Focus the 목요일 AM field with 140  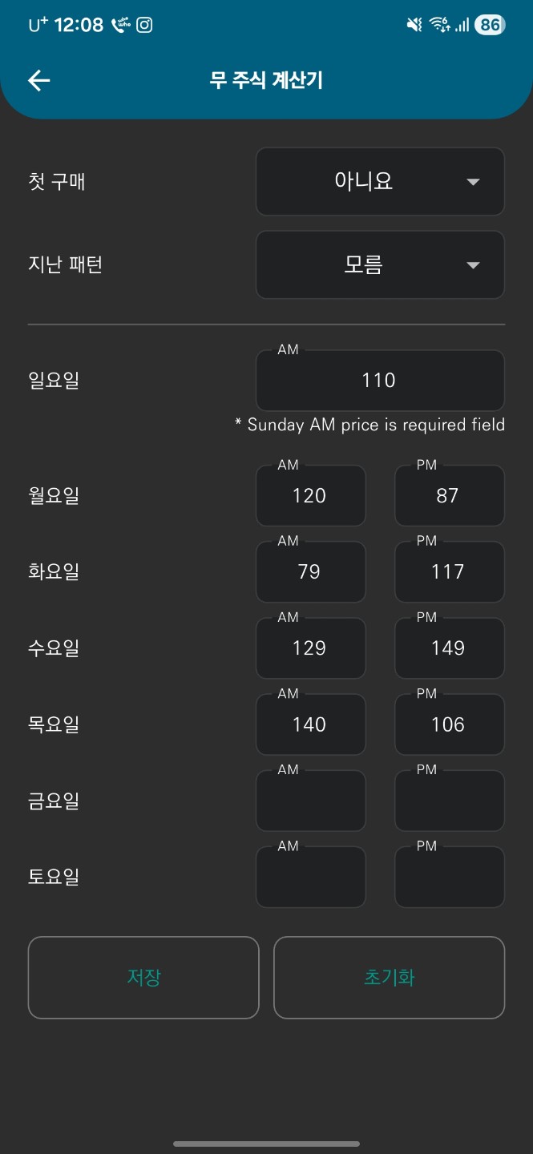coord(310,724)
